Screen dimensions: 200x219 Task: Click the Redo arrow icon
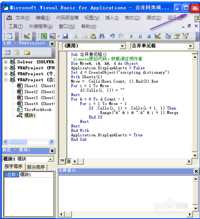[x=121, y=36]
